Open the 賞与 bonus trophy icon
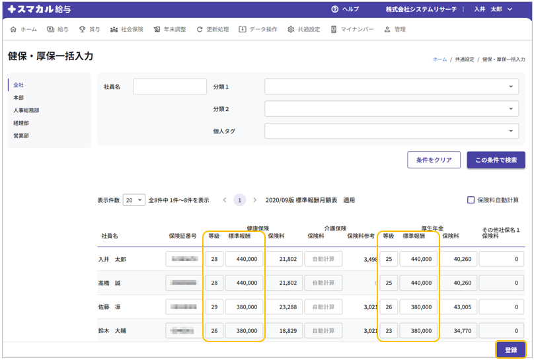This screenshot has width=534, height=360. [x=82, y=30]
